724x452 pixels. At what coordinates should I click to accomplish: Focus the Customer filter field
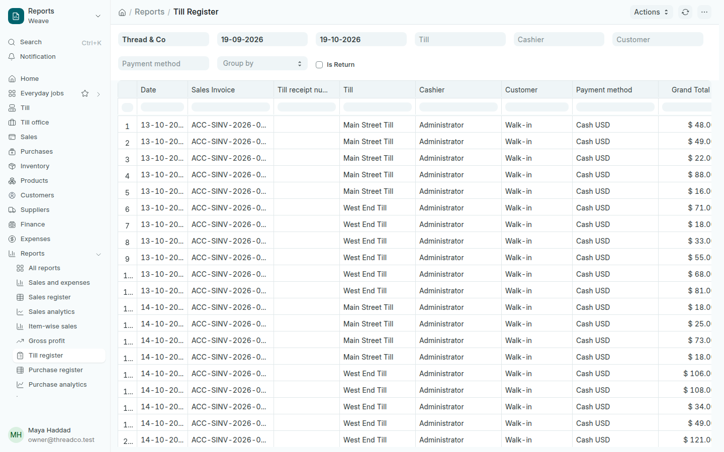[x=658, y=39]
